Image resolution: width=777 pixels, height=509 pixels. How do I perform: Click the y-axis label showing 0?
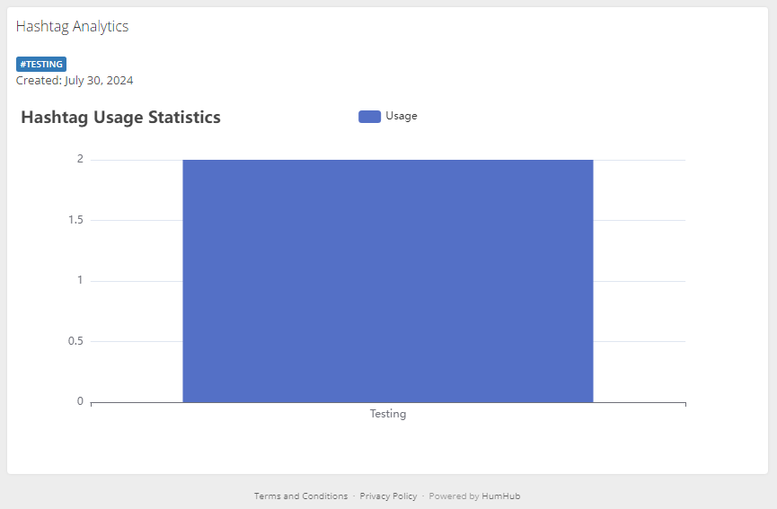(x=80, y=401)
